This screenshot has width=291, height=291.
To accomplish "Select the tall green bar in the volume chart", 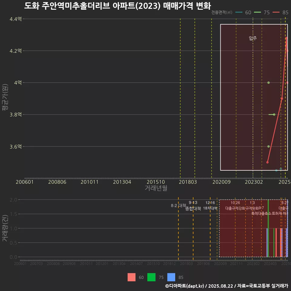I will (268, 228).
